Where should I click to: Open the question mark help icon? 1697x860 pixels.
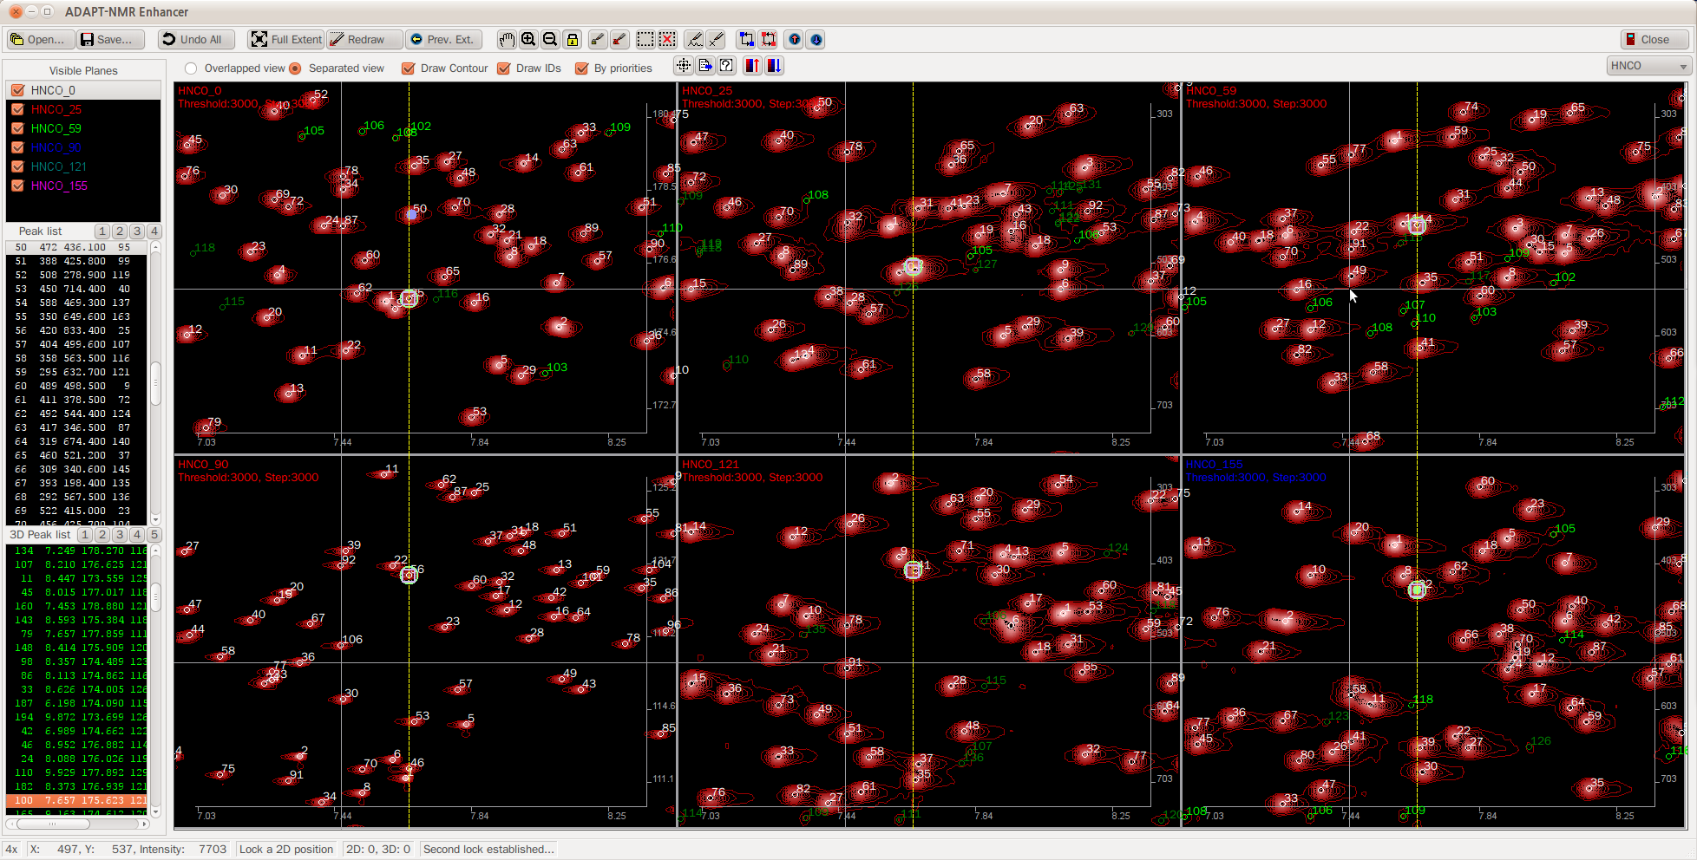coord(727,66)
